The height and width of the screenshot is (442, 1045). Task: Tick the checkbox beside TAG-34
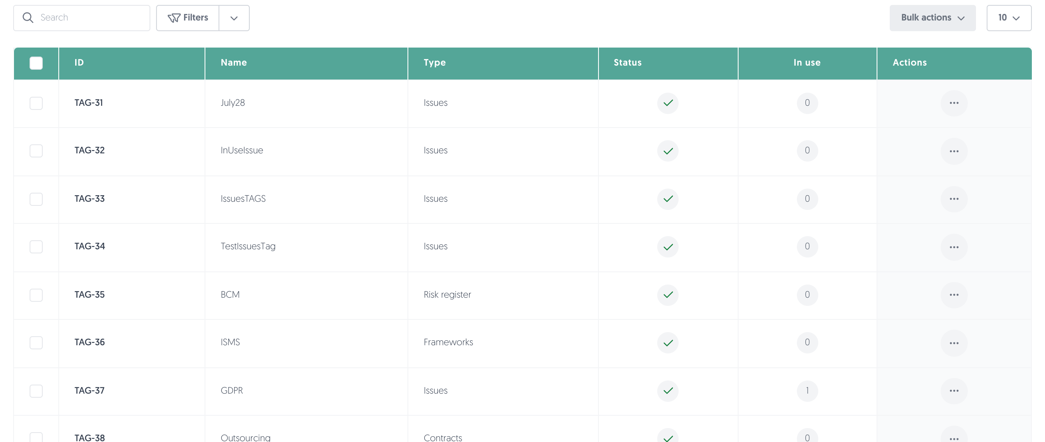pos(36,246)
